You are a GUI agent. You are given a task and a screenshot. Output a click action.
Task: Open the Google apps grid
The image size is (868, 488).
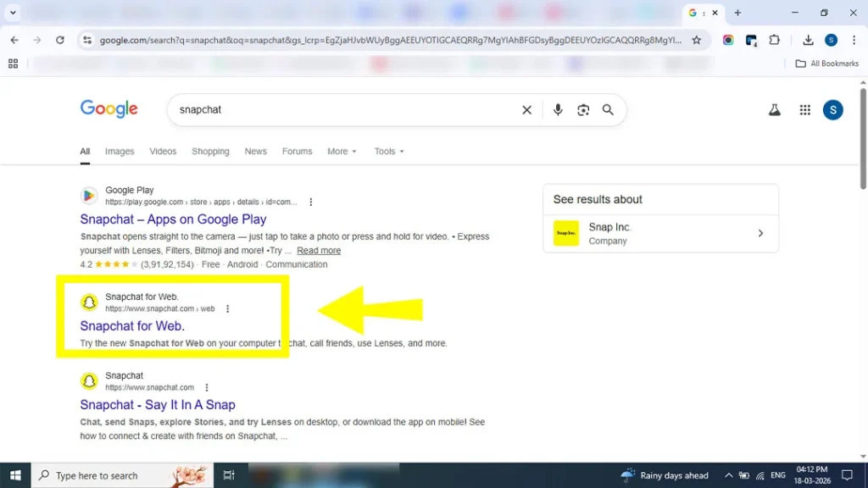[805, 110]
